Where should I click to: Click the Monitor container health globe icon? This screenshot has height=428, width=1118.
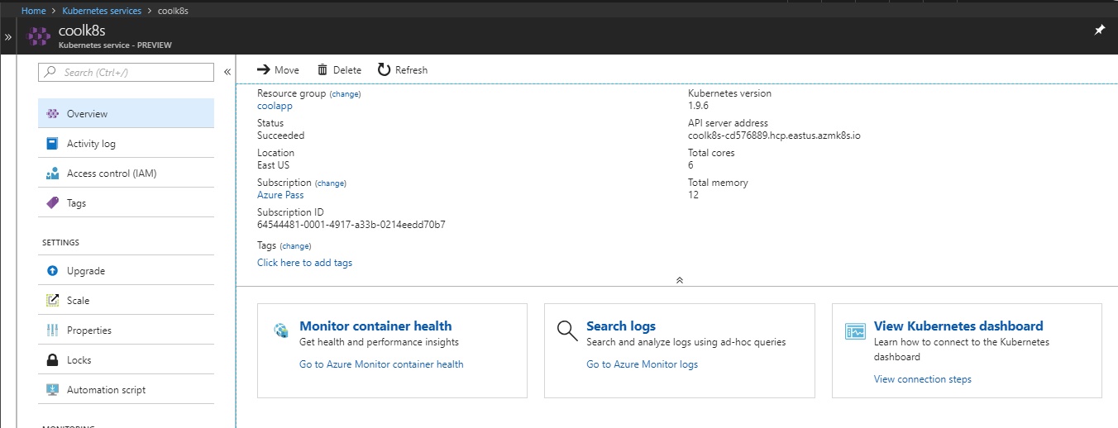[281, 331]
